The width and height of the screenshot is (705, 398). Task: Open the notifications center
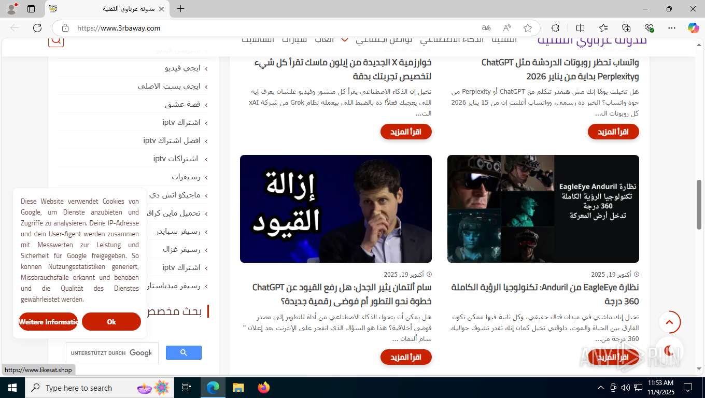coord(688,388)
